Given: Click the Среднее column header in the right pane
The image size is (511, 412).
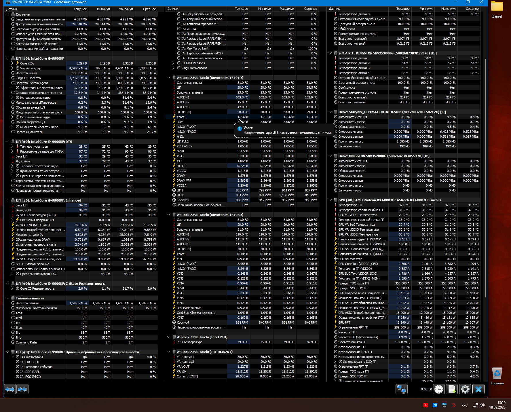Looking at the screenshot, I should click(469, 9).
